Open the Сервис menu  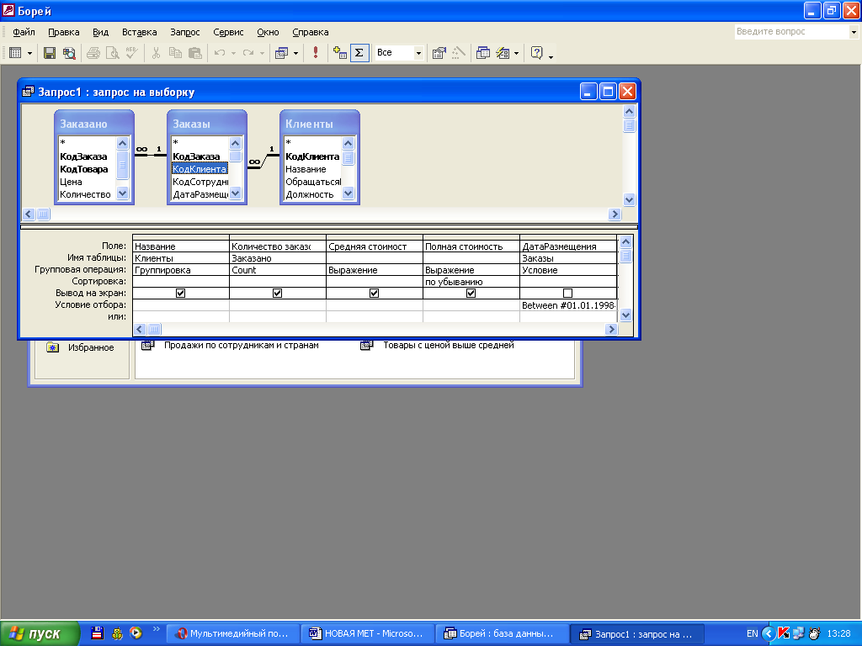[228, 32]
